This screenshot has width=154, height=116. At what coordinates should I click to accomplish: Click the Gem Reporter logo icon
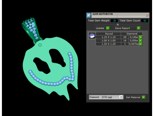[x=89, y=15]
